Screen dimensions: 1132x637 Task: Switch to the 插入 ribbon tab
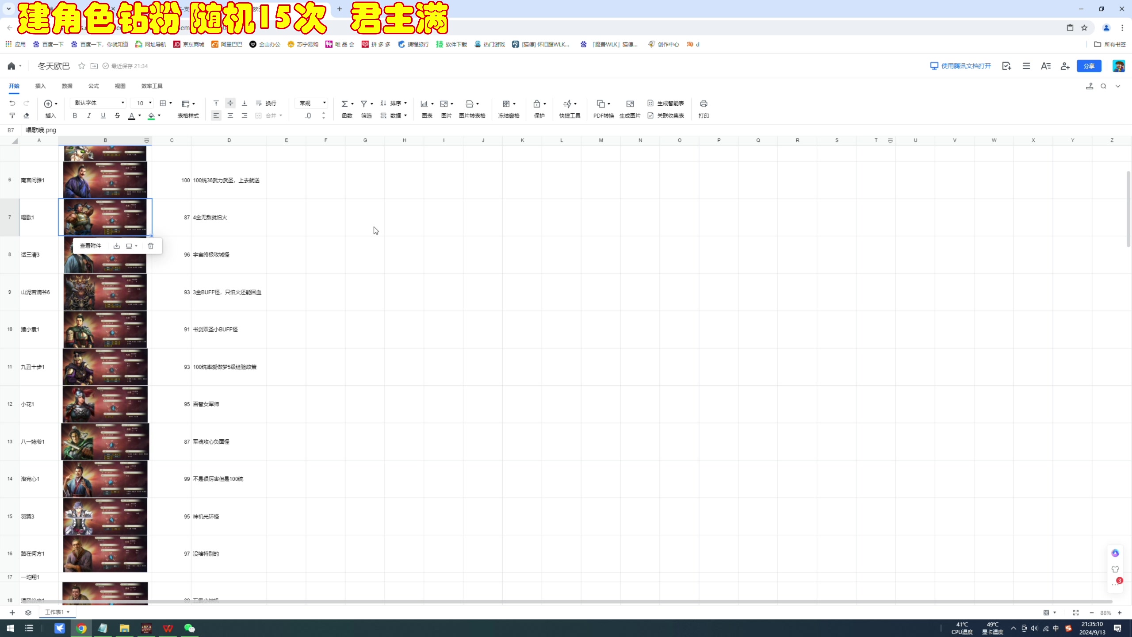(40, 86)
